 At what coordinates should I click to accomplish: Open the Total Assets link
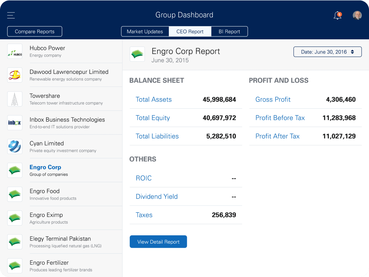click(x=154, y=100)
